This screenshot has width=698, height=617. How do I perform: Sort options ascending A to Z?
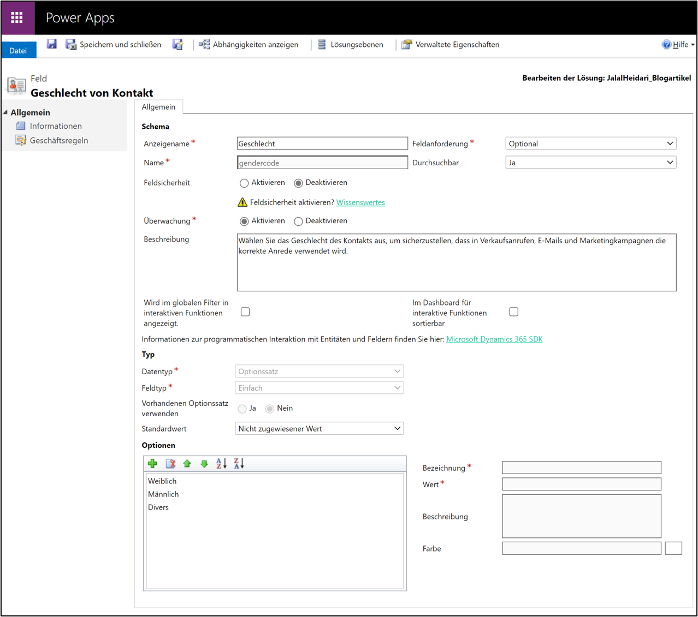coord(221,464)
